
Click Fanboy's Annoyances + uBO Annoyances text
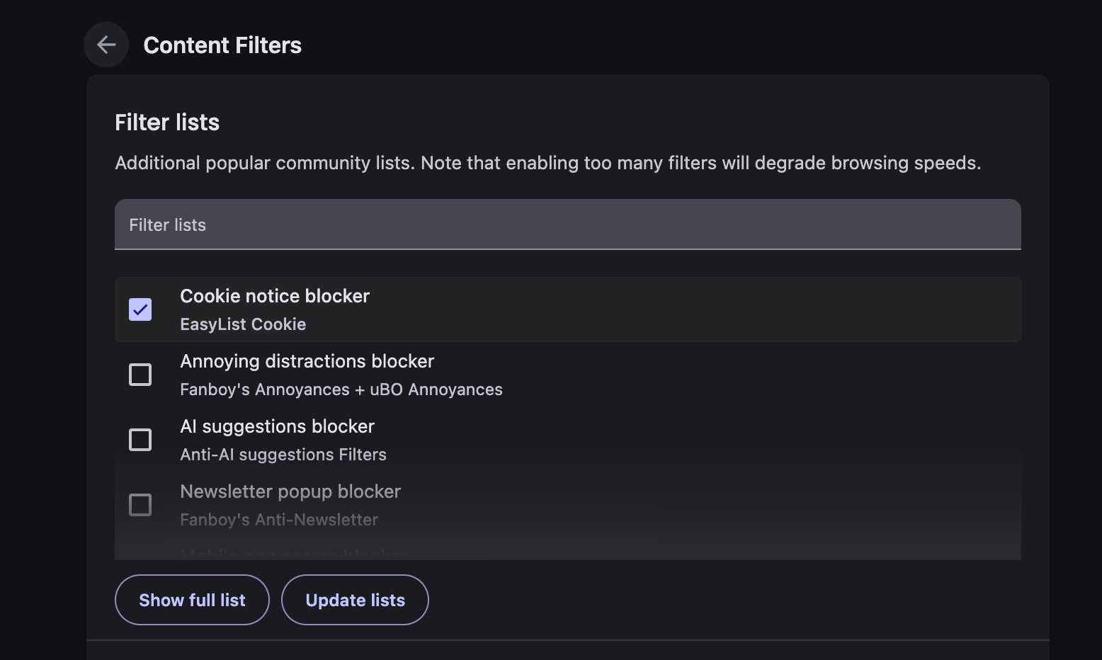341,389
